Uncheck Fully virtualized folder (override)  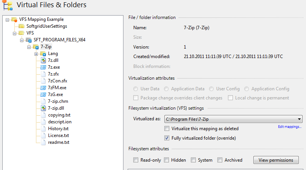[167, 137]
